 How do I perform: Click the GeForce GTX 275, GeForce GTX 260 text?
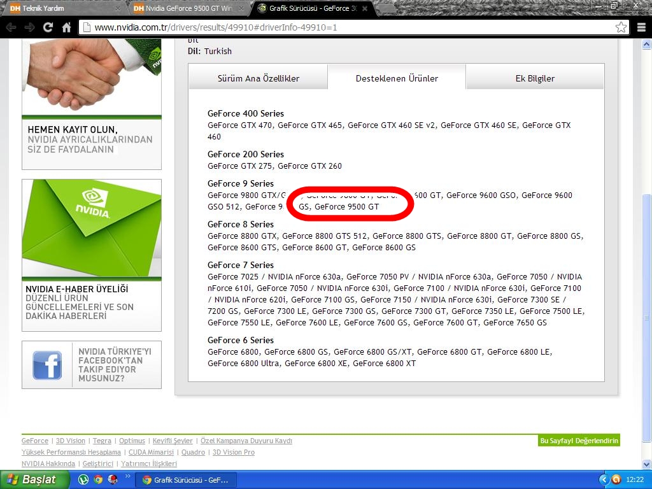[x=275, y=166]
